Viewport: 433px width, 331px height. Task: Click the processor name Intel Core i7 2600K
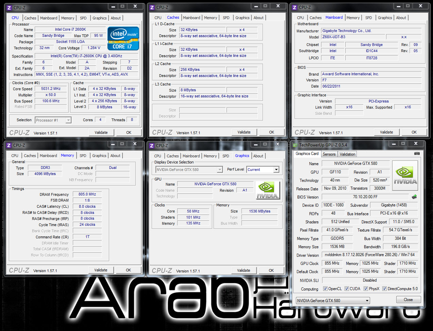[70, 29]
